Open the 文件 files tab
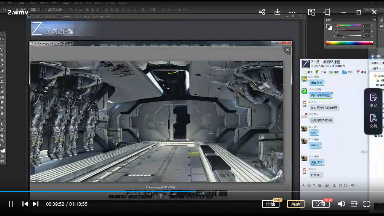 click(348, 72)
